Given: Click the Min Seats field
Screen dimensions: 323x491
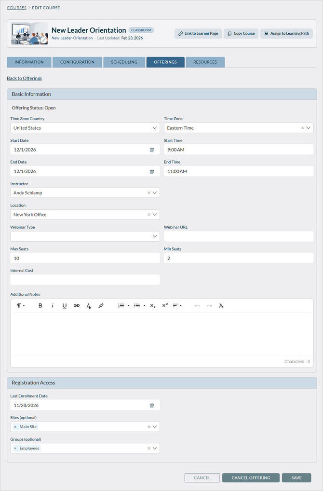Looking at the screenshot, I should pos(239,258).
